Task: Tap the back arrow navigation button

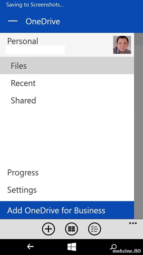Action: [30, 247]
